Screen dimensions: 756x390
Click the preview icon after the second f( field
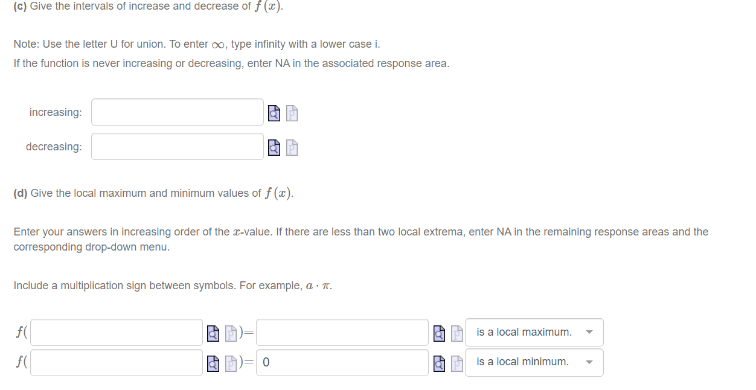tap(213, 362)
